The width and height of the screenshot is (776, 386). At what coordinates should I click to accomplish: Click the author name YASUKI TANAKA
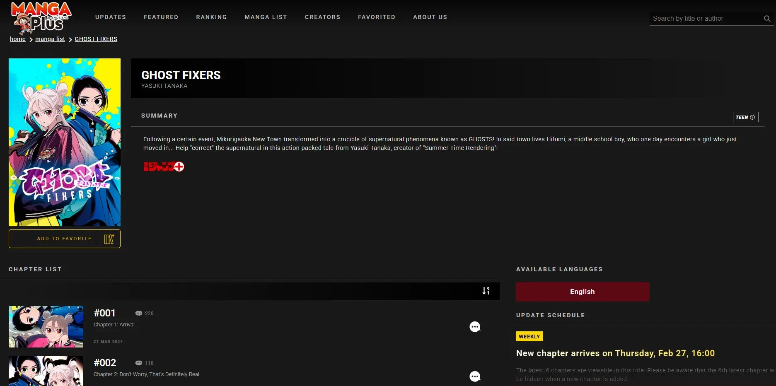[164, 86]
